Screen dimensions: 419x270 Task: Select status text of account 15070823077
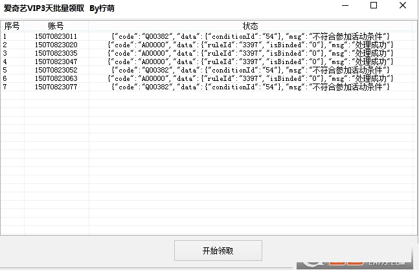point(251,87)
